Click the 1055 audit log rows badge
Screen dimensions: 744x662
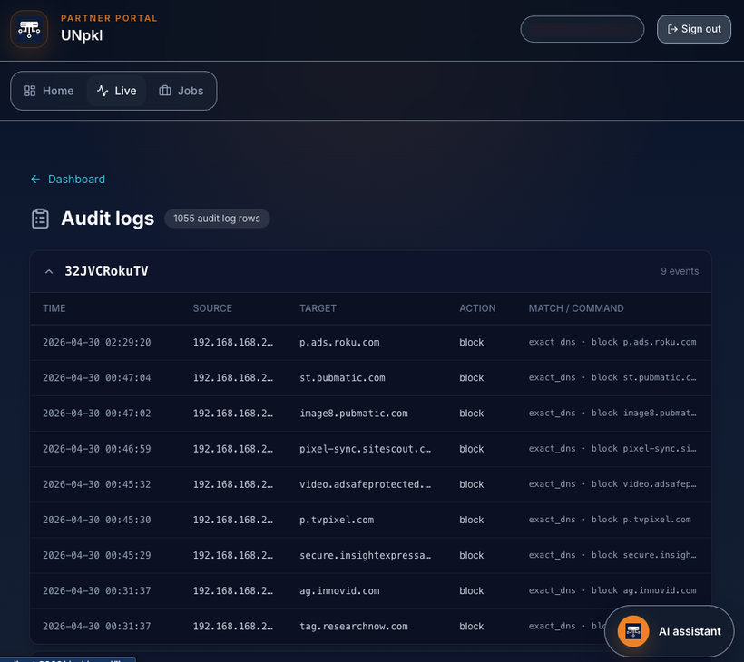217,219
